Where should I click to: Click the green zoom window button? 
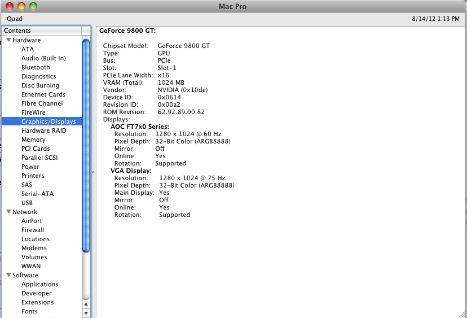pos(33,6)
